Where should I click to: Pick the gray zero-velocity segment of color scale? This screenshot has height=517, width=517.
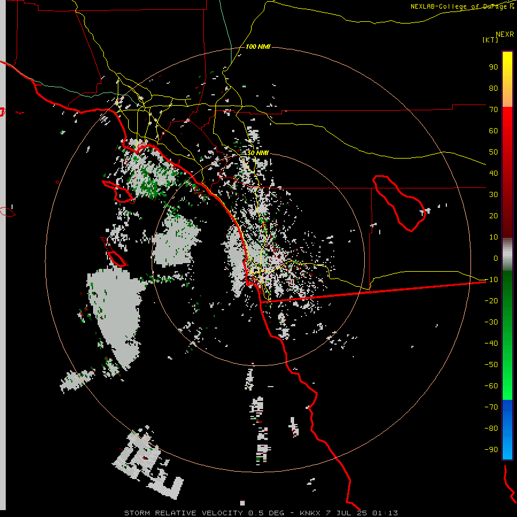tap(507, 254)
